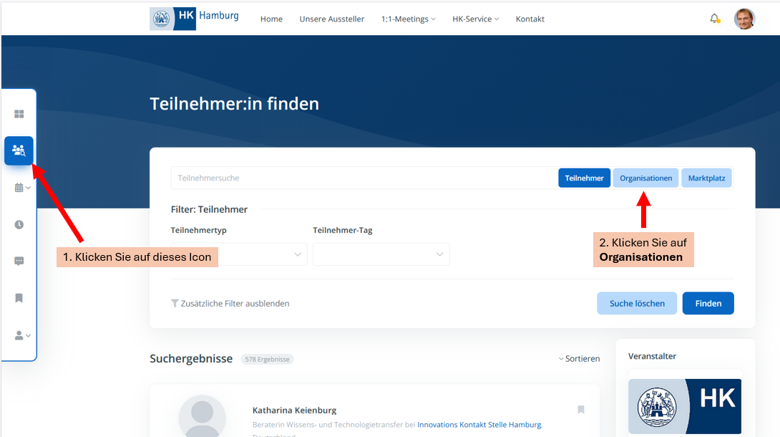The height and width of the screenshot is (437, 780).
Task: Bookmark Katharina Keienburg's result card
Action: click(581, 410)
